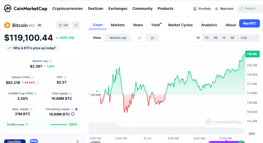Open the Yield tab
Viewport: 263px width, 143px height.
point(156,25)
